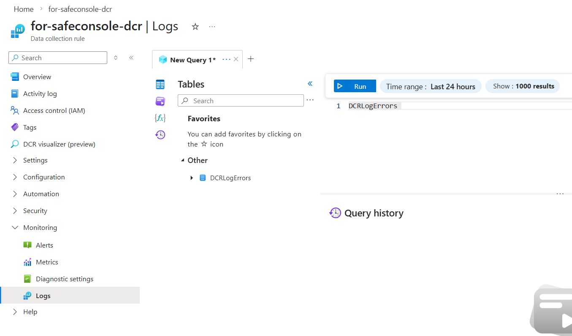Open for-safeconsole-dcr breadcrumb link
This screenshot has height=336, width=572.
point(80,9)
